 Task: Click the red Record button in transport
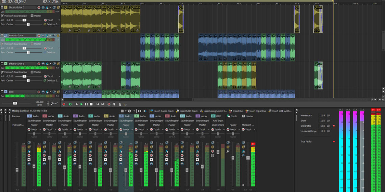64,104
